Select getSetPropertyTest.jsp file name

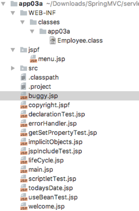(x=63, y=133)
